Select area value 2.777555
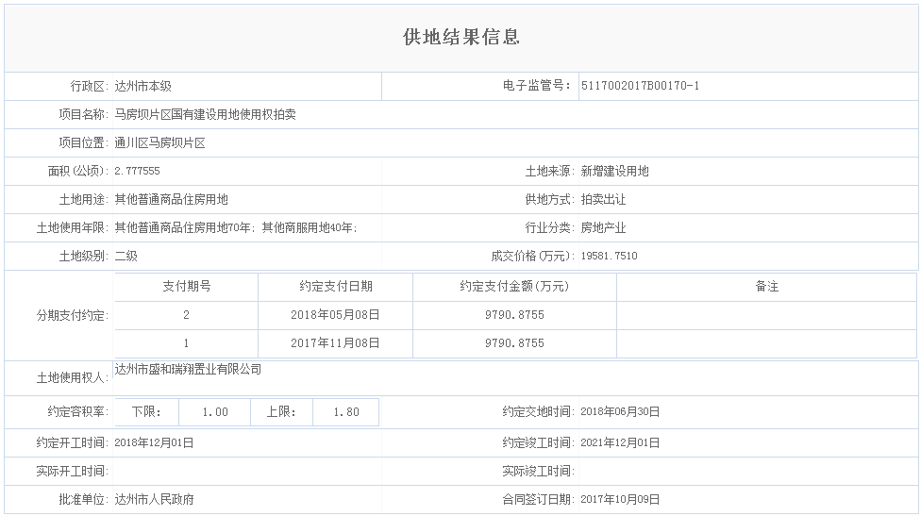The height and width of the screenshot is (516, 921). click(x=137, y=171)
